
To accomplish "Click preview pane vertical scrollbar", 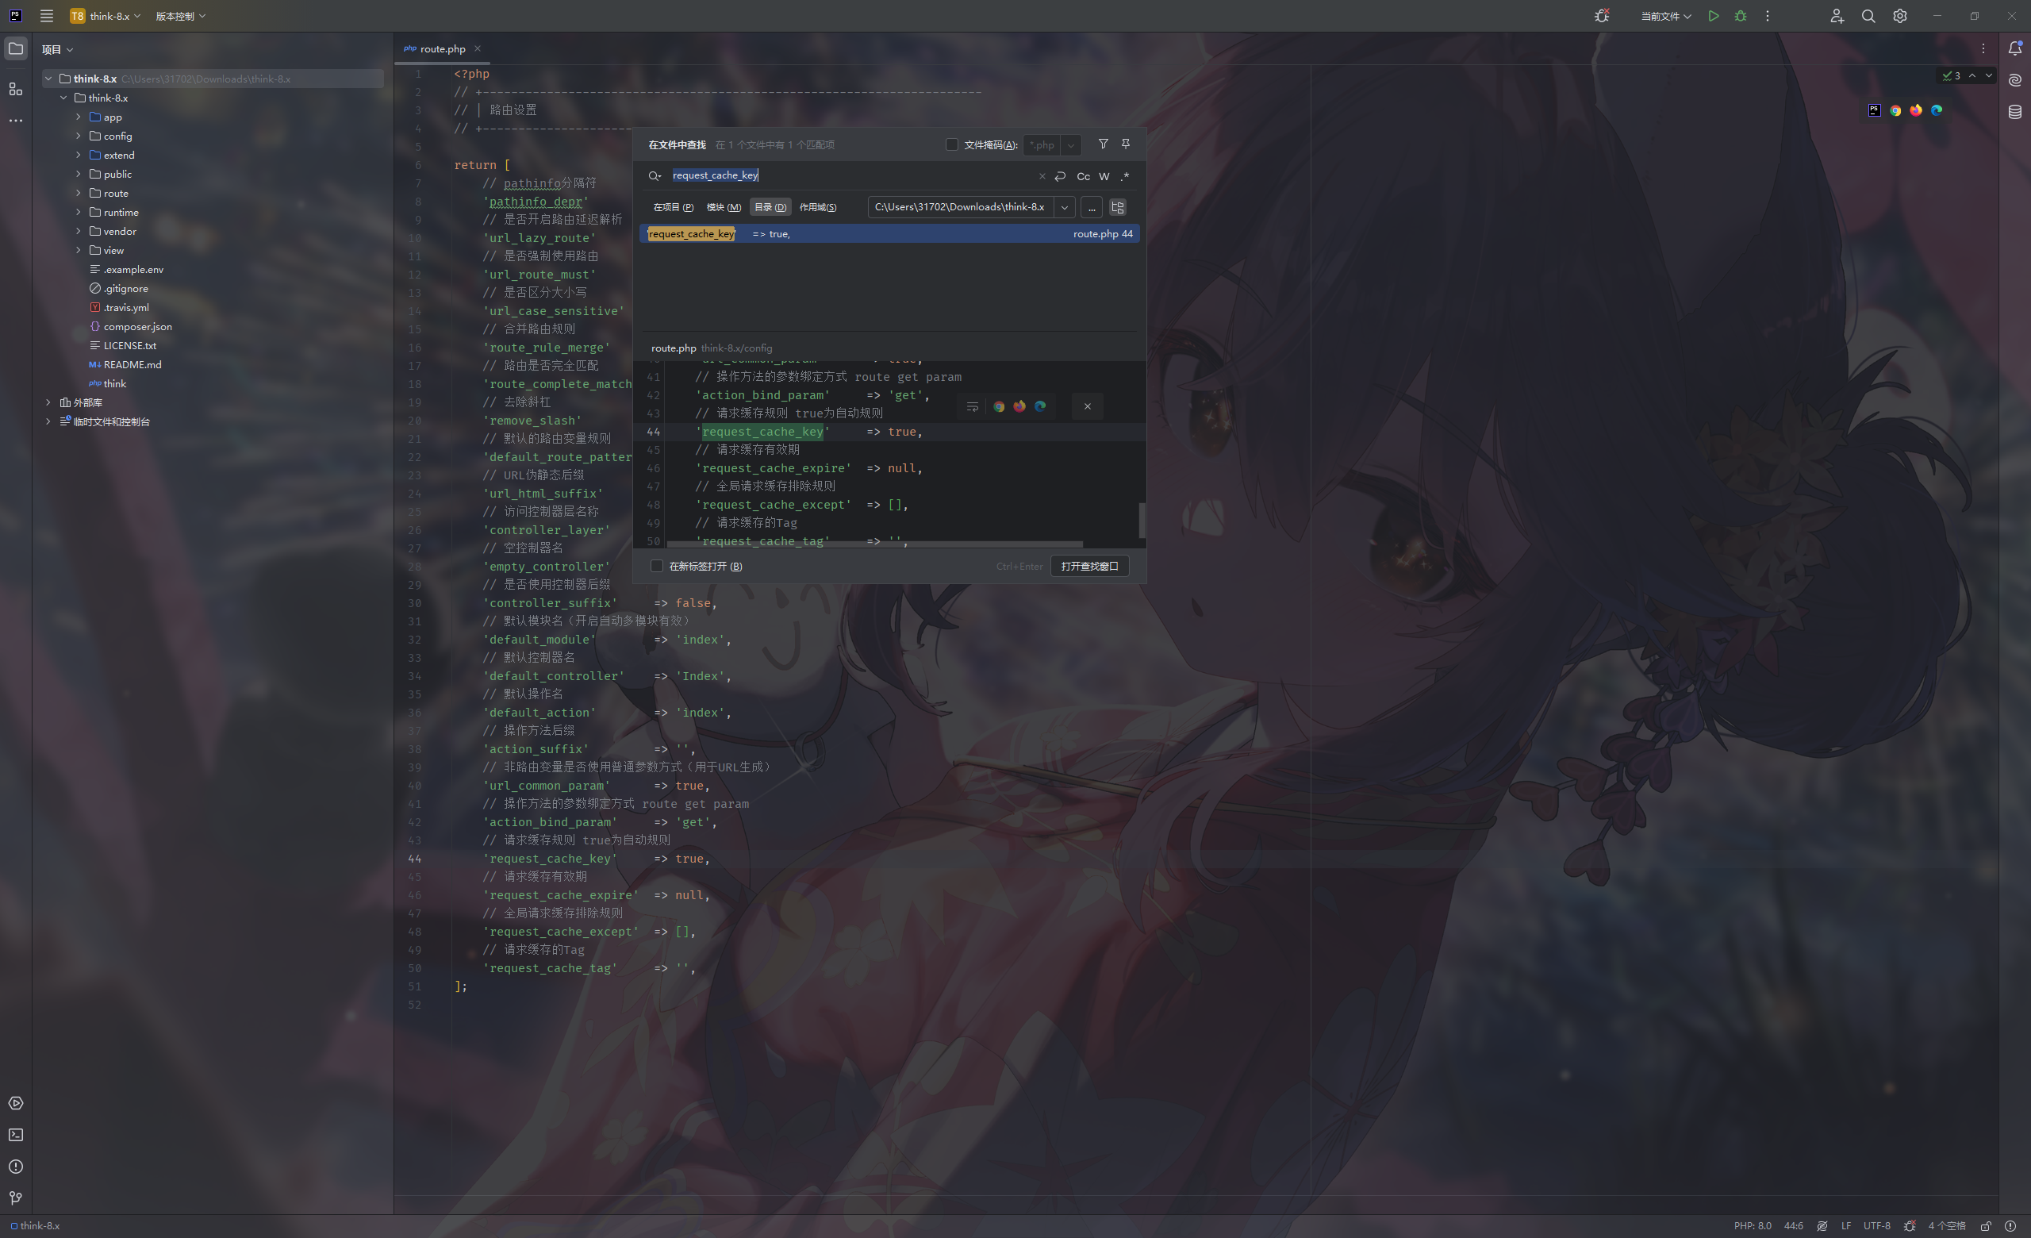I will coord(1142,519).
